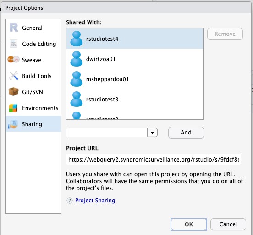Click the Remove button
253x235 pixels.
[x=225, y=34]
